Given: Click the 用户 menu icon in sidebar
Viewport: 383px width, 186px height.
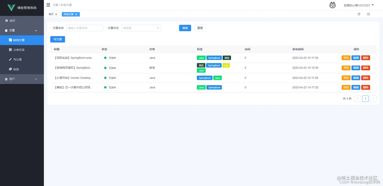Looking at the screenshot, I should point(6,79).
